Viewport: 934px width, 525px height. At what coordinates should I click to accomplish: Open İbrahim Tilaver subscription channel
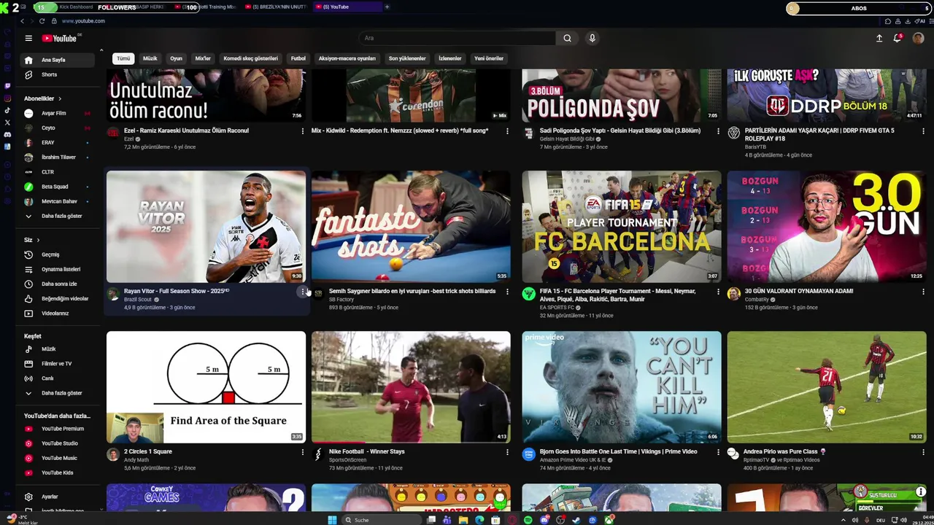(57, 157)
